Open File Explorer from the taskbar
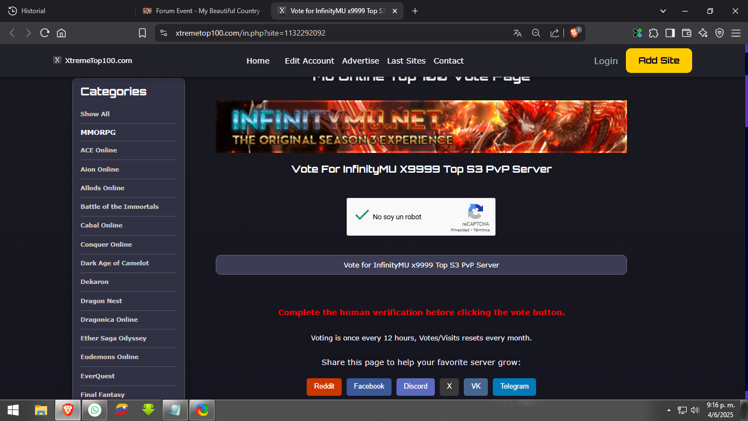 41,410
